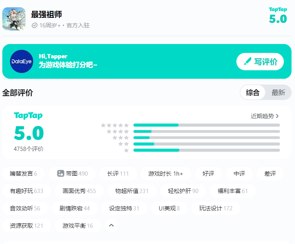The image size is (295, 244).
Task: Click the 最强祖师 game icon thumbnail
Action: 14,19
